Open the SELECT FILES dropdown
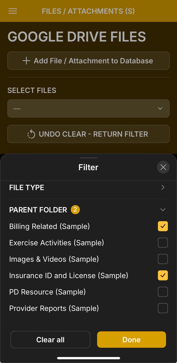Screen dimensions: 177x363 (x=88, y=108)
